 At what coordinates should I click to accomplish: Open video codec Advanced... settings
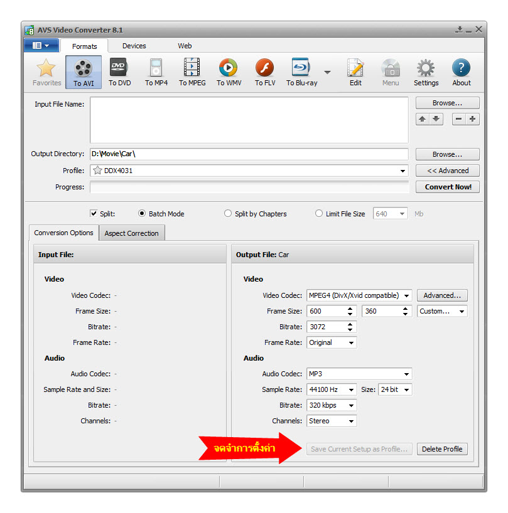click(x=442, y=295)
